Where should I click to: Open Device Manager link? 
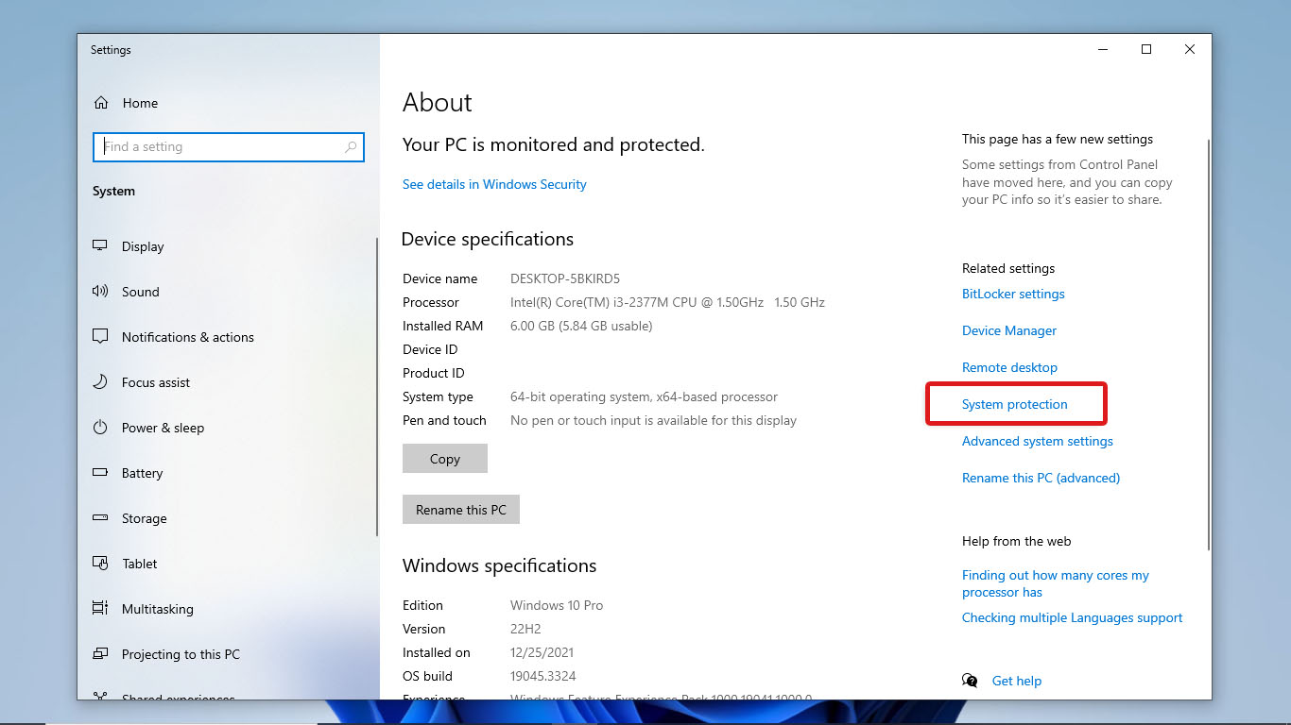(x=1009, y=330)
